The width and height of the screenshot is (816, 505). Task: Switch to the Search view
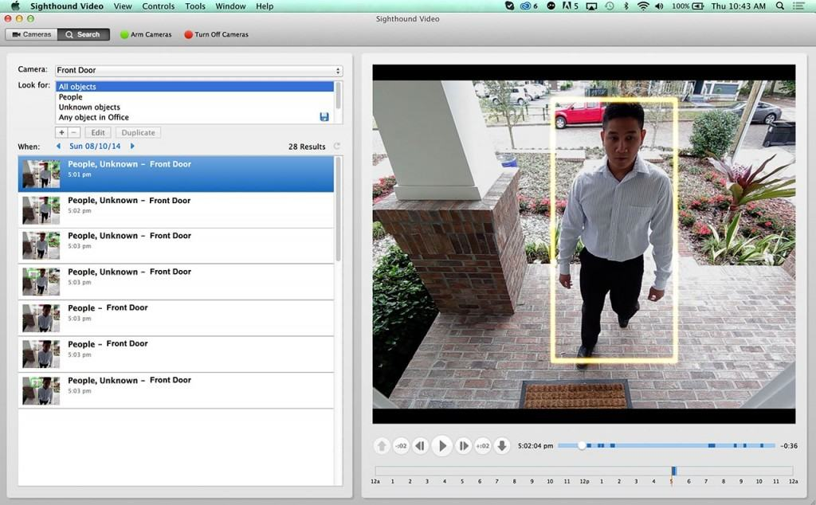(x=83, y=34)
